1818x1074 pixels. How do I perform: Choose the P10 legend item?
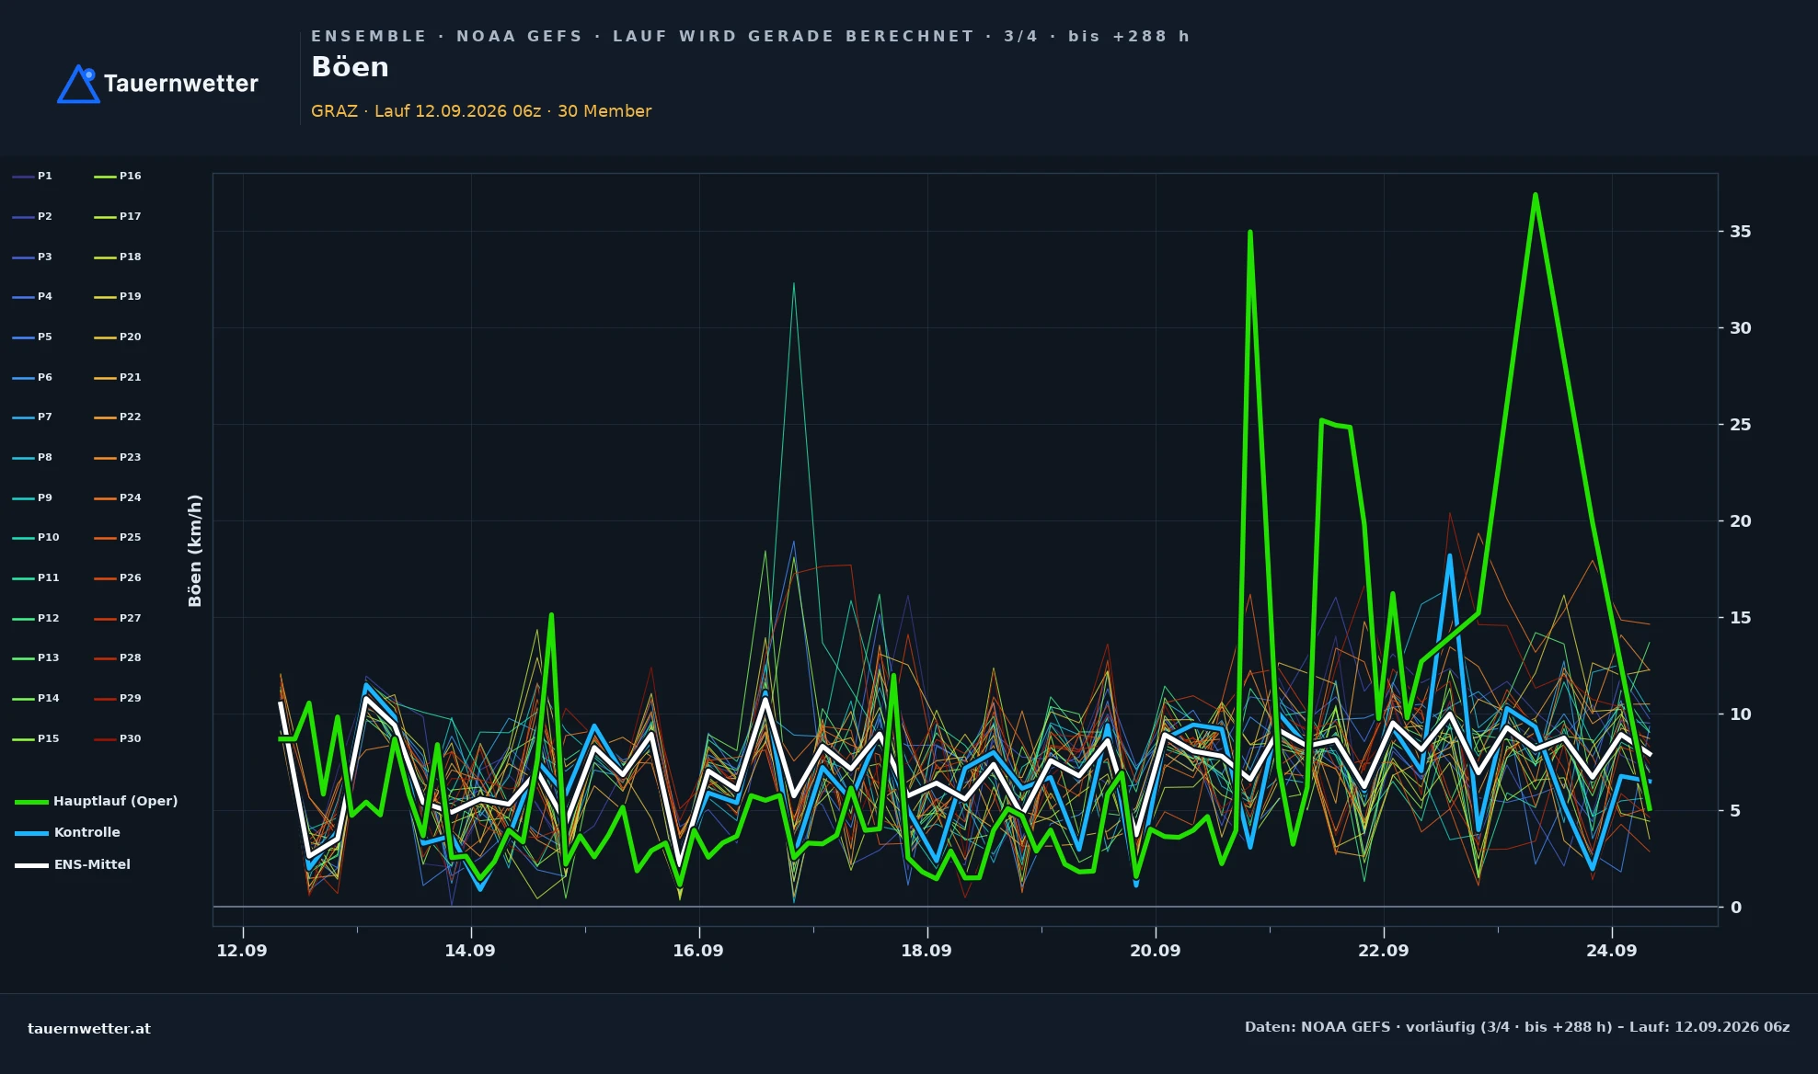[36, 537]
